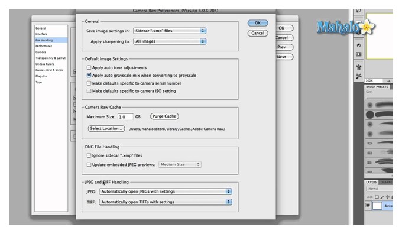This screenshot has height=234, width=402.
Task: Uncheck Apply auto grayscale mix checkbox
Action: [89, 75]
